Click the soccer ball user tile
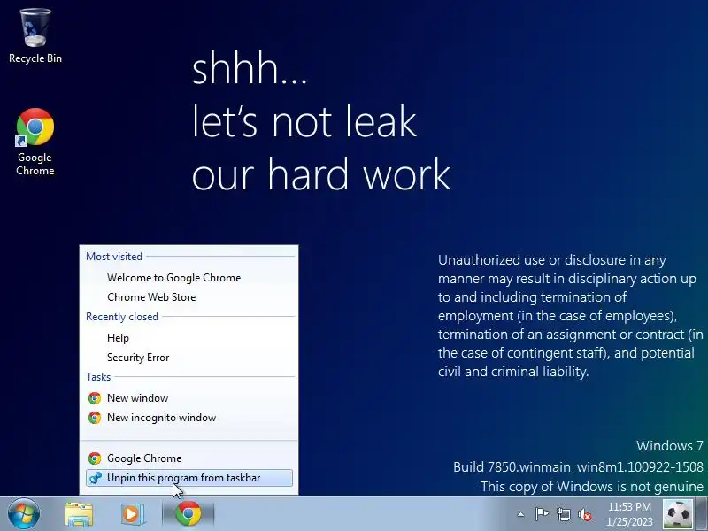 tap(678, 514)
